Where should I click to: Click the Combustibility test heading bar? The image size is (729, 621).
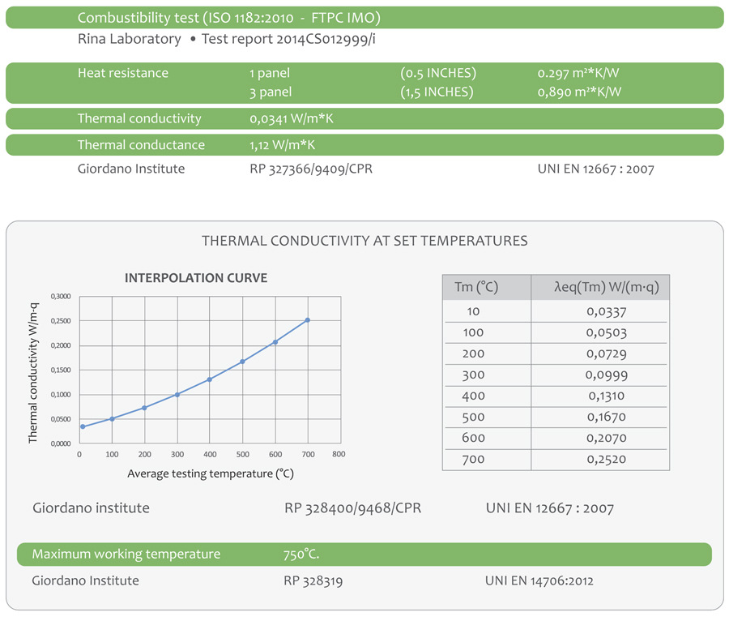364,18
